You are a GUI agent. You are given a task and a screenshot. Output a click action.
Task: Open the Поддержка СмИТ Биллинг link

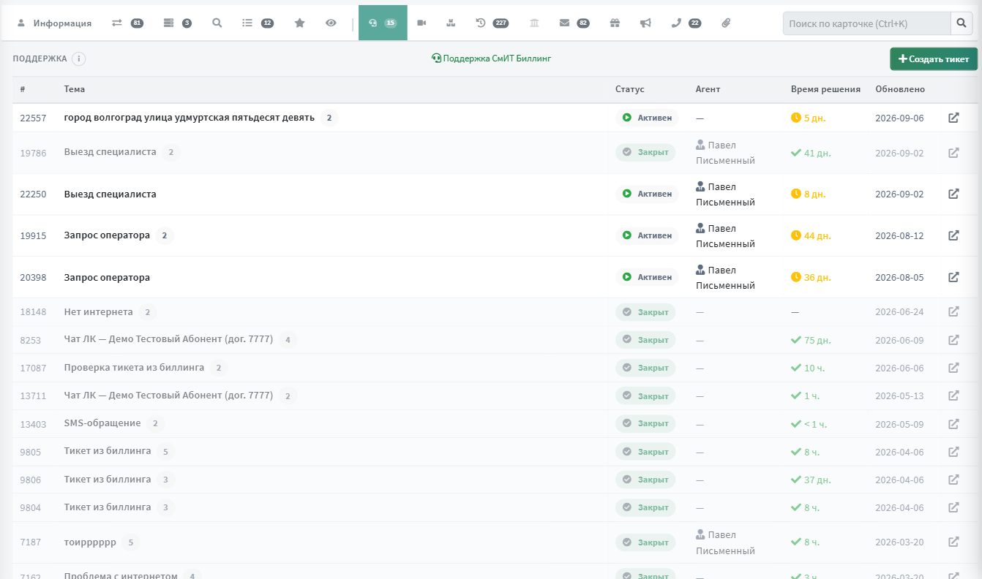491,58
